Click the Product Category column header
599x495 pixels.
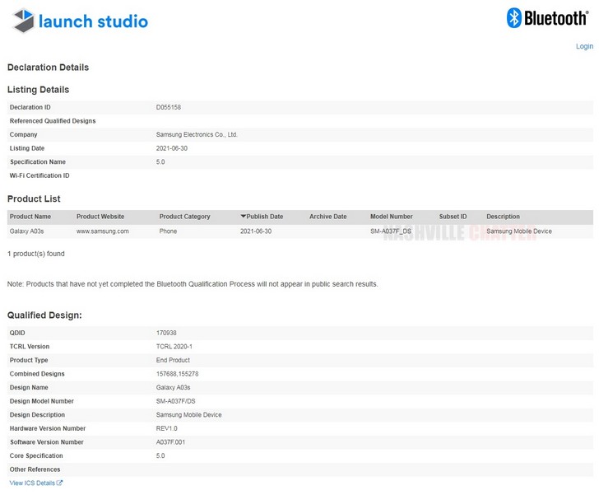coord(185,217)
